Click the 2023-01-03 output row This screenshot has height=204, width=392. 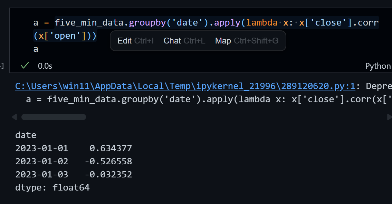[41, 174]
